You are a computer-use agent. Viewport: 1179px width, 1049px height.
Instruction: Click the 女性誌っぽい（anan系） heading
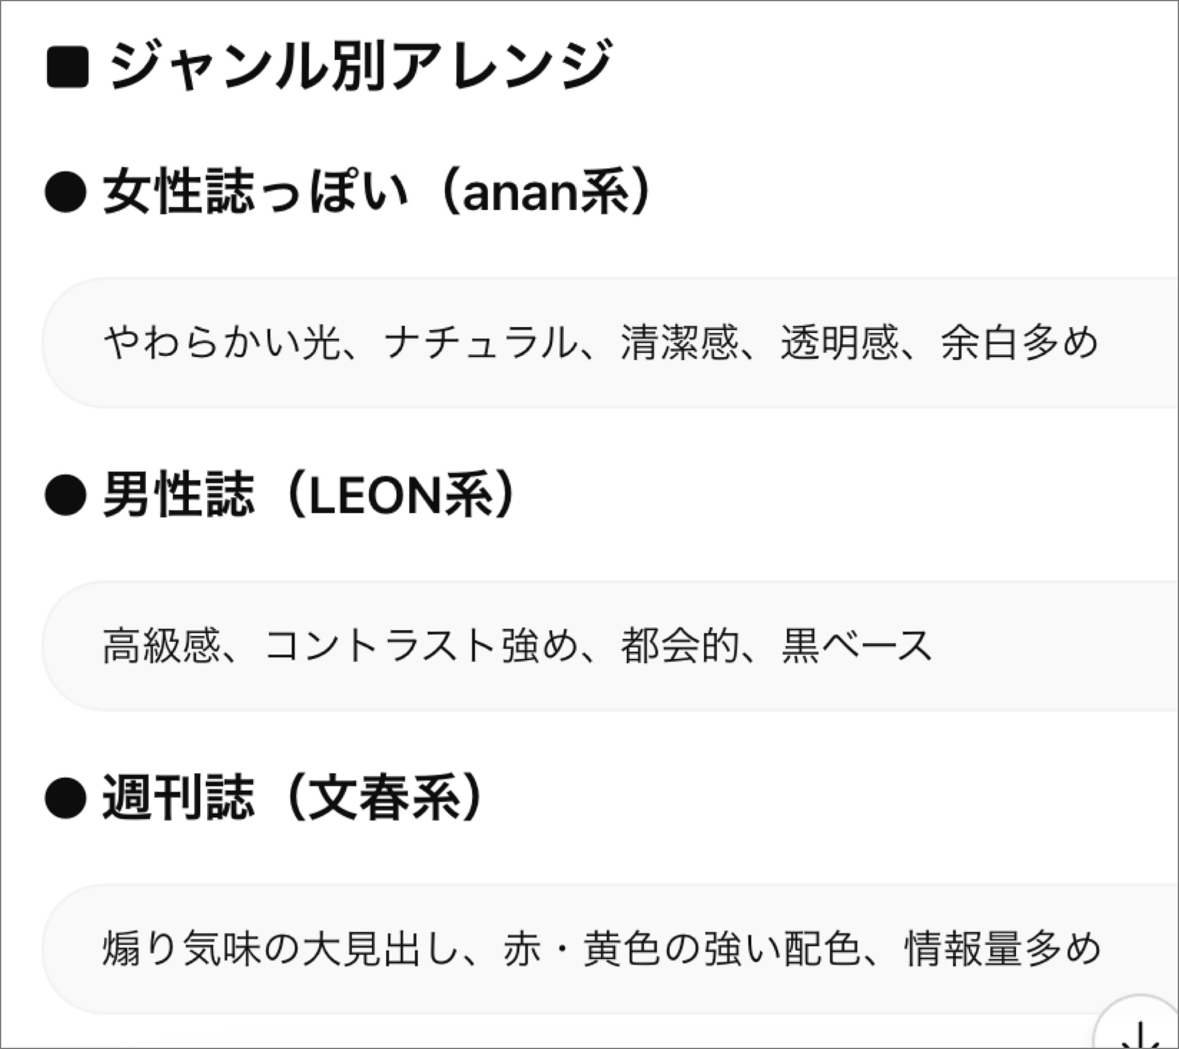[376, 192]
